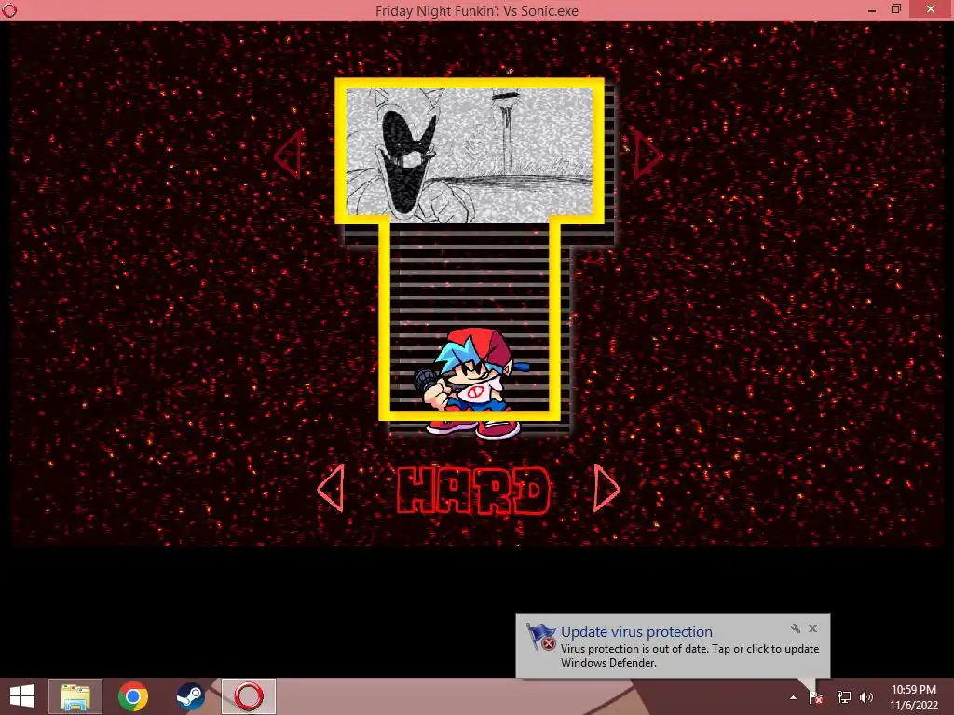The width and height of the screenshot is (954, 715).
Task: Go to the next song with right arrow
Action: tap(647, 155)
